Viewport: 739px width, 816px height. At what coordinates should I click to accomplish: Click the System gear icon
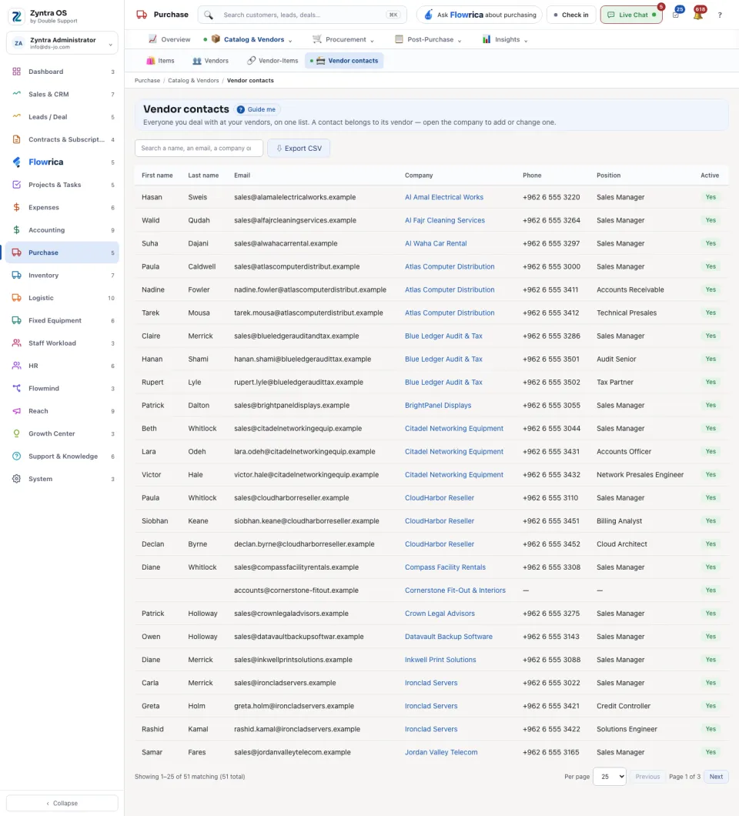click(17, 479)
